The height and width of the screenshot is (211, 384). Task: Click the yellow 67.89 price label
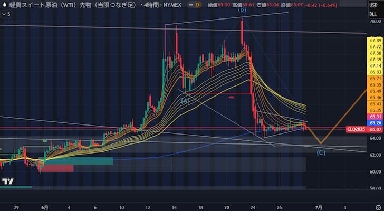[x=376, y=40]
